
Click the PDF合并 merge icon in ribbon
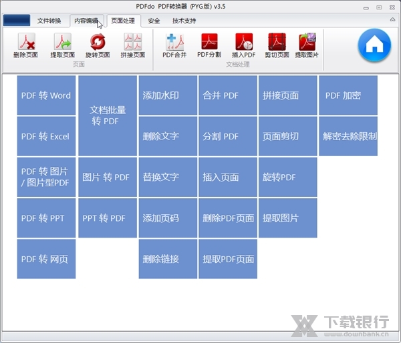click(174, 45)
